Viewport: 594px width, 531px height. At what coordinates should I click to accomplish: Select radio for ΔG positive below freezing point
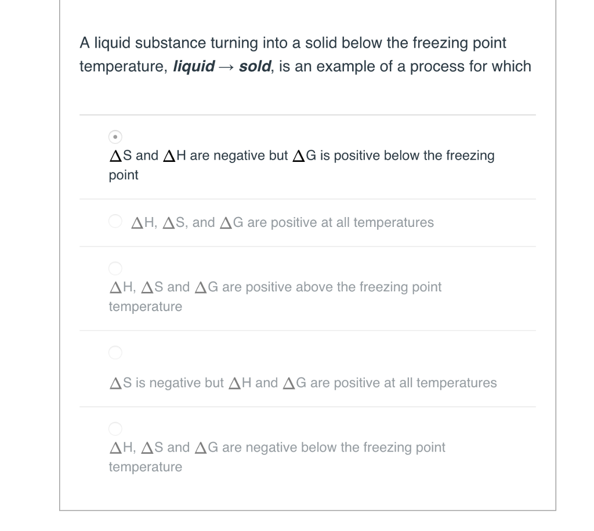pos(115,137)
